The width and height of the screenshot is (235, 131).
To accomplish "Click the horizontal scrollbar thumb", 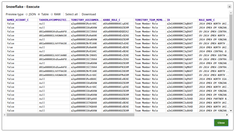I will pyautogui.click(x=70, y=115).
